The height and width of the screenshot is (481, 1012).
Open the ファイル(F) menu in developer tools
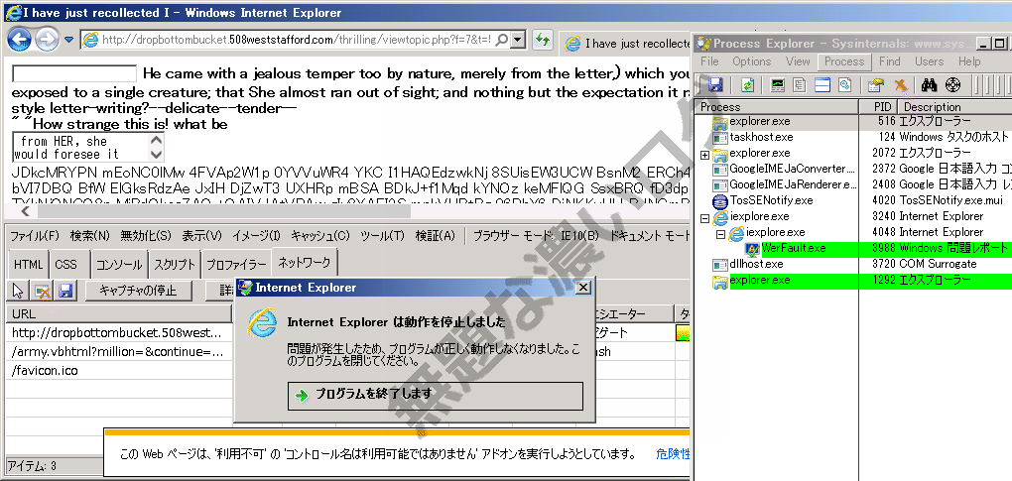[x=35, y=236]
